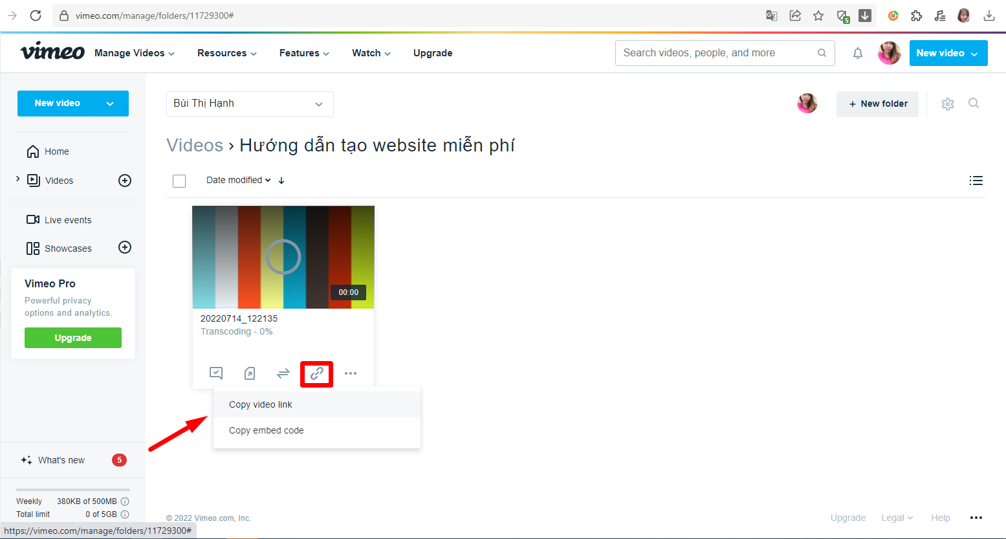Choose Copy embed code option
The width and height of the screenshot is (1006, 539).
click(x=266, y=430)
